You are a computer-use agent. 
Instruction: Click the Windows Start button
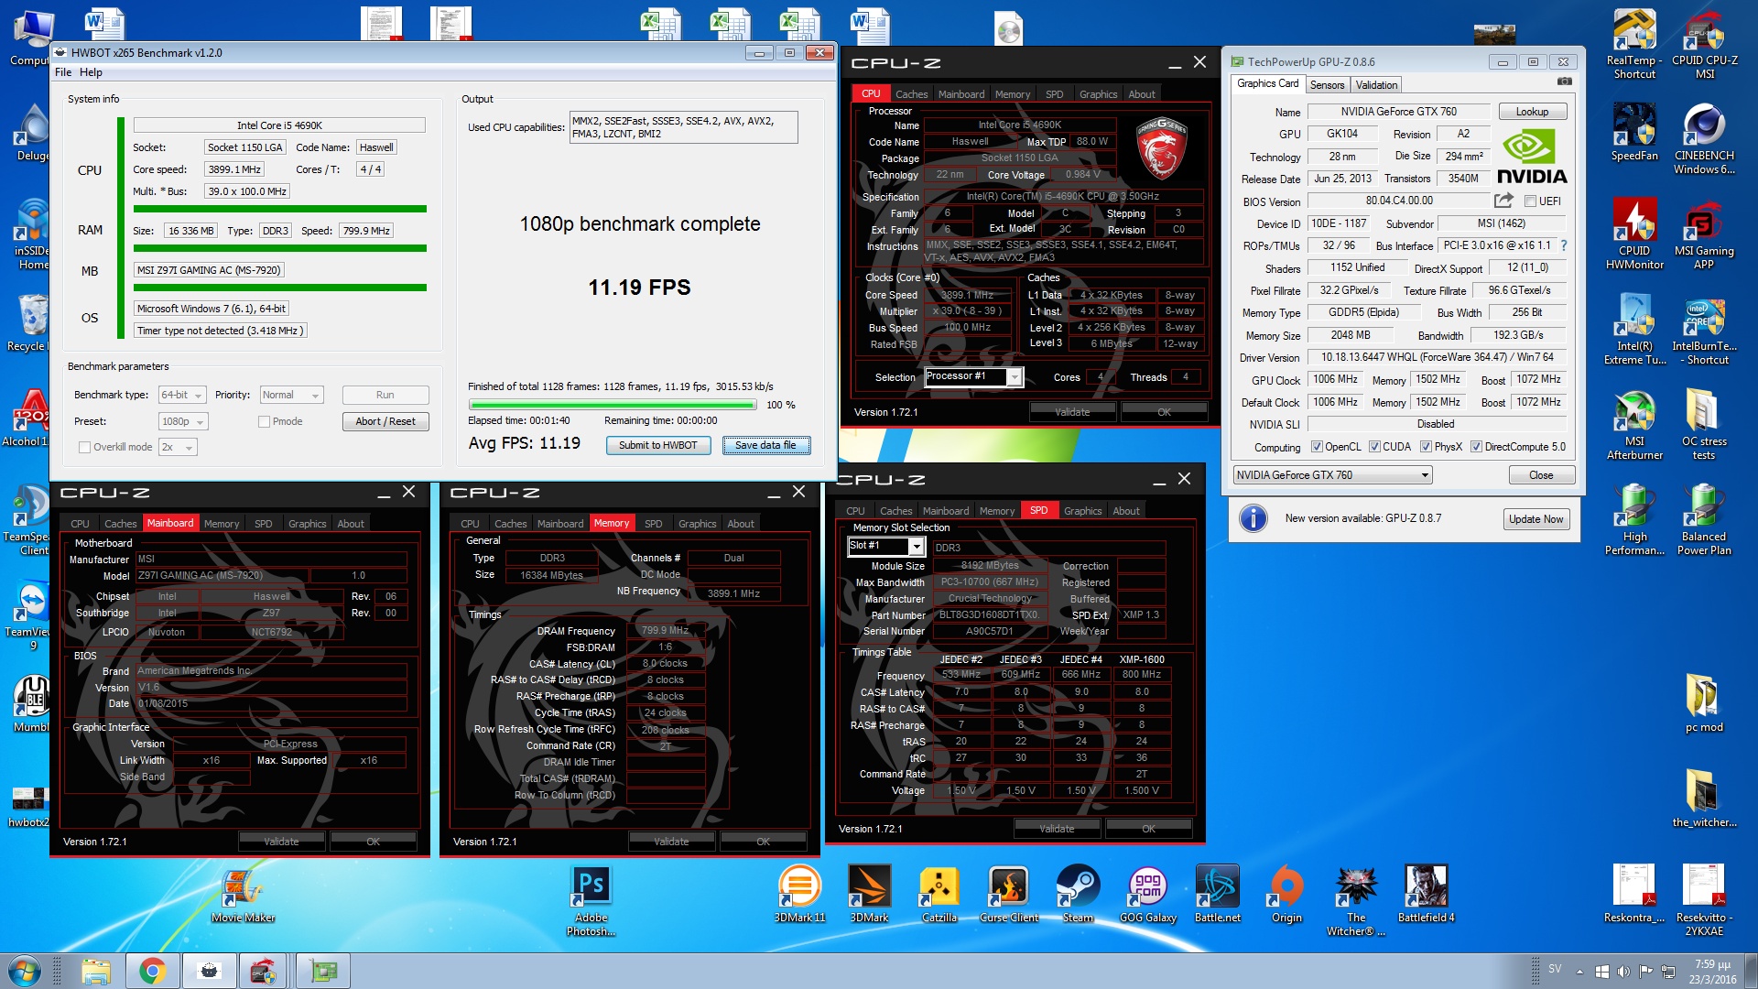pyautogui.click(x=25, y=972)
